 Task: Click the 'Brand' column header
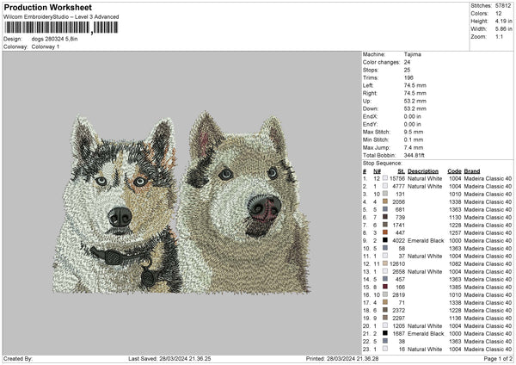tap(472, 171)
